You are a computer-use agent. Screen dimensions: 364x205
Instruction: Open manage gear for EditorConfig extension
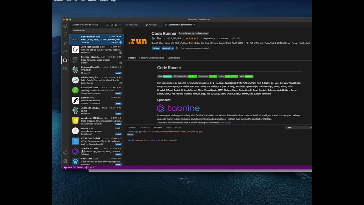(x=121, y=83)
